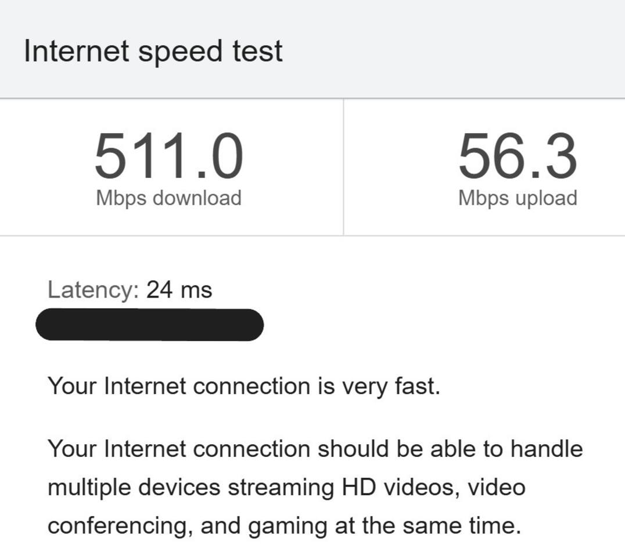Click the "24 ms" latency value
625x558 pixels.
tap(179, 289)
